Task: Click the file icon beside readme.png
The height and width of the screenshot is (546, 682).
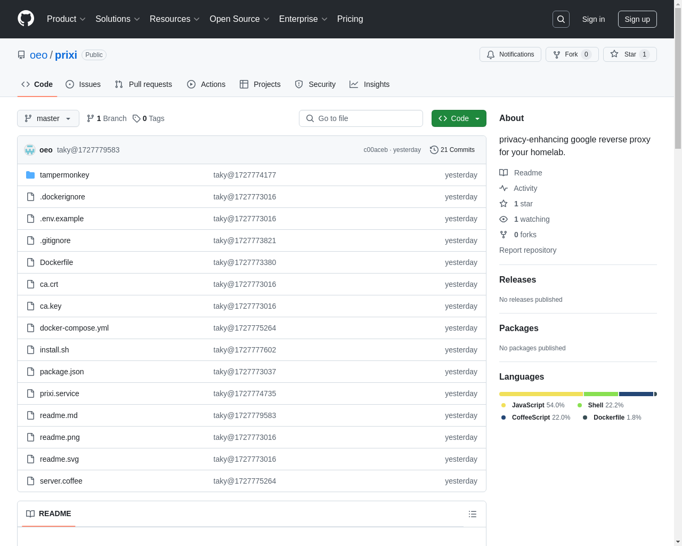Action: point(30,437)
